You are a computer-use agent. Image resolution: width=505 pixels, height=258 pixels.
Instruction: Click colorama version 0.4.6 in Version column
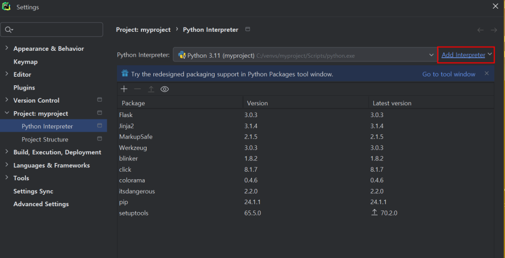(x=251, y=180)
